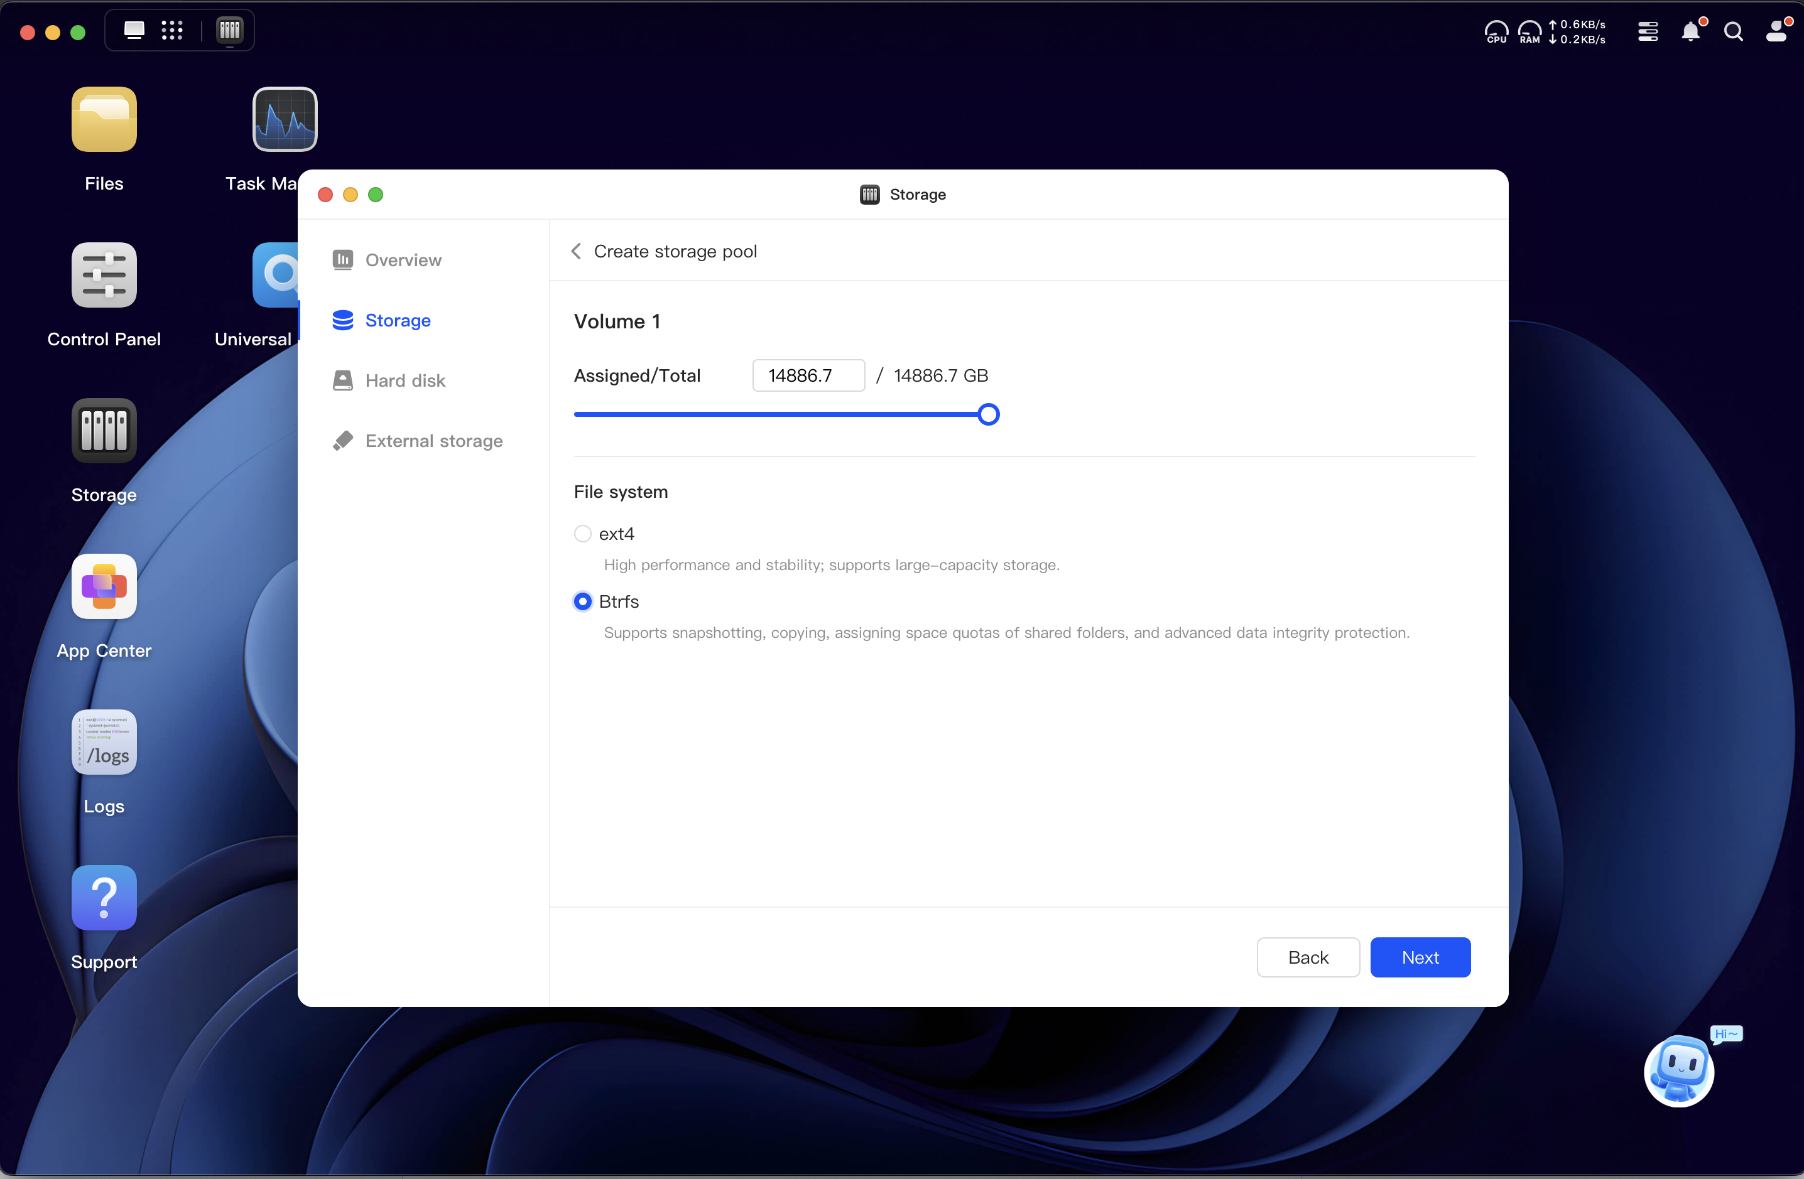
Task: Open Hard disk in the sidebar
Action: 389,380
